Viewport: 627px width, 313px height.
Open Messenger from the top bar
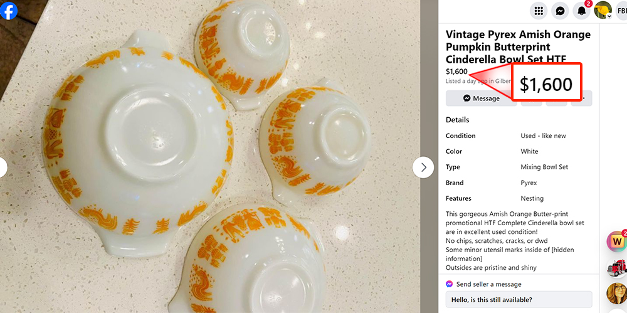point(560,11)
